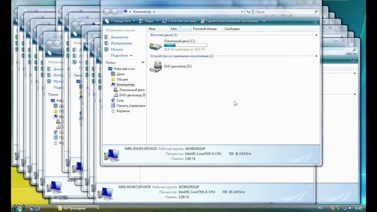Click 'WIN-XSH0CGPVXGS' name in front details pane
377x212 pixels.
click(141, 148)
